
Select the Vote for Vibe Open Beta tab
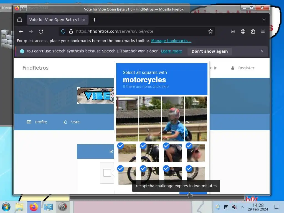pyautogui.click(x=58, y=20)
